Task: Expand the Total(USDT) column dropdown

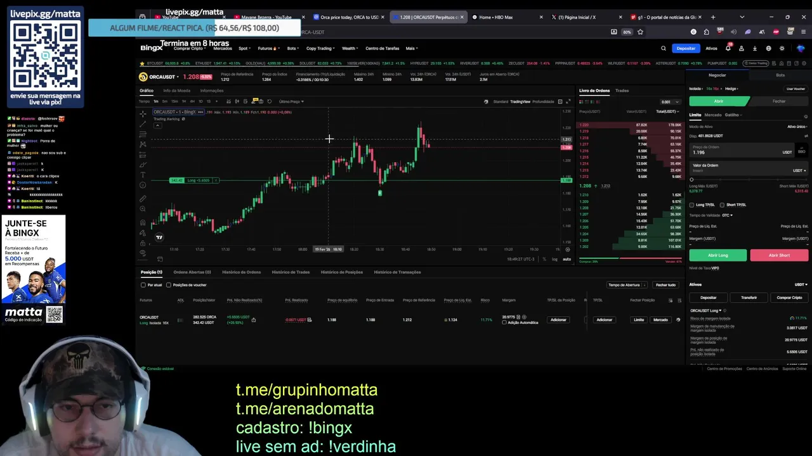Action: click(x=667, y=111)
